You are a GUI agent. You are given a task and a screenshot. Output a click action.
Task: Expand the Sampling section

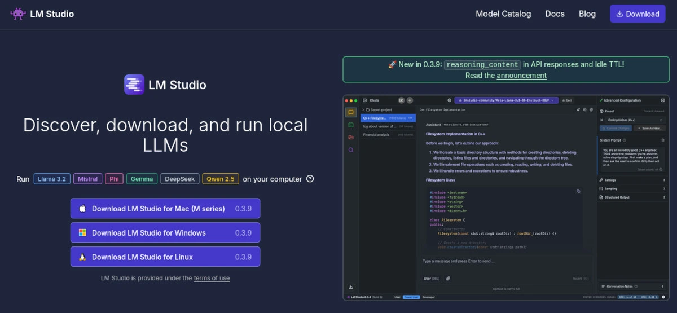pos(632,188)
